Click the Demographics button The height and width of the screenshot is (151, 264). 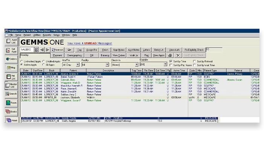(74, 55)
